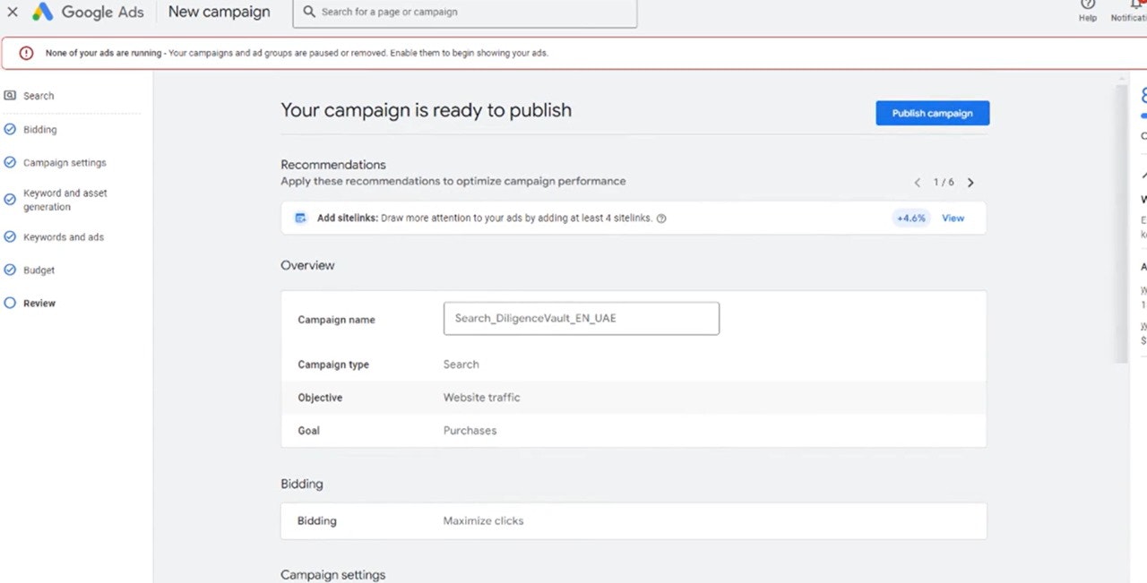Open the Notifications bell icon
The width and height of the screenshot is (1147, 583).
click(1134, 4)
